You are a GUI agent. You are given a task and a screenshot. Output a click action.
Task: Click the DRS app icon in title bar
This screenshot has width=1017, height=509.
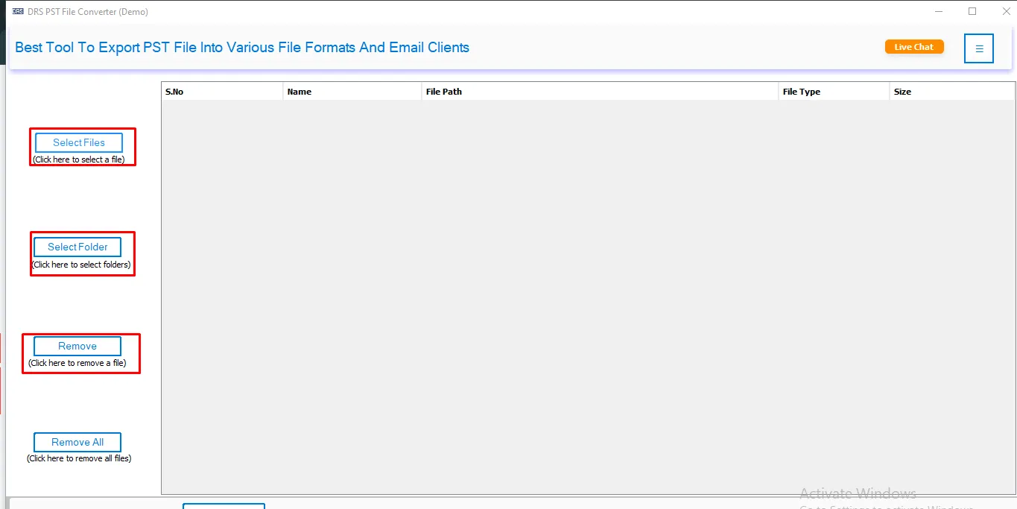pyautogui.click(x=18, y=11)
